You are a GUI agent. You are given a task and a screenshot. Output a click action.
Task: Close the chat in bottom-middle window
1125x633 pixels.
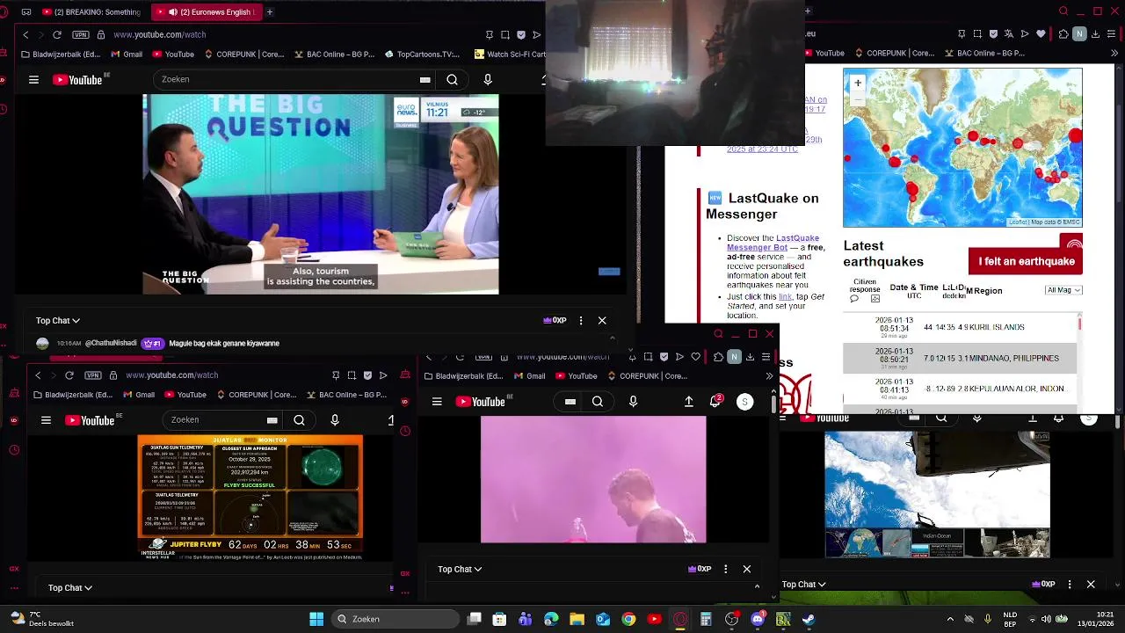pyautogui.click(x=747, y=570)
